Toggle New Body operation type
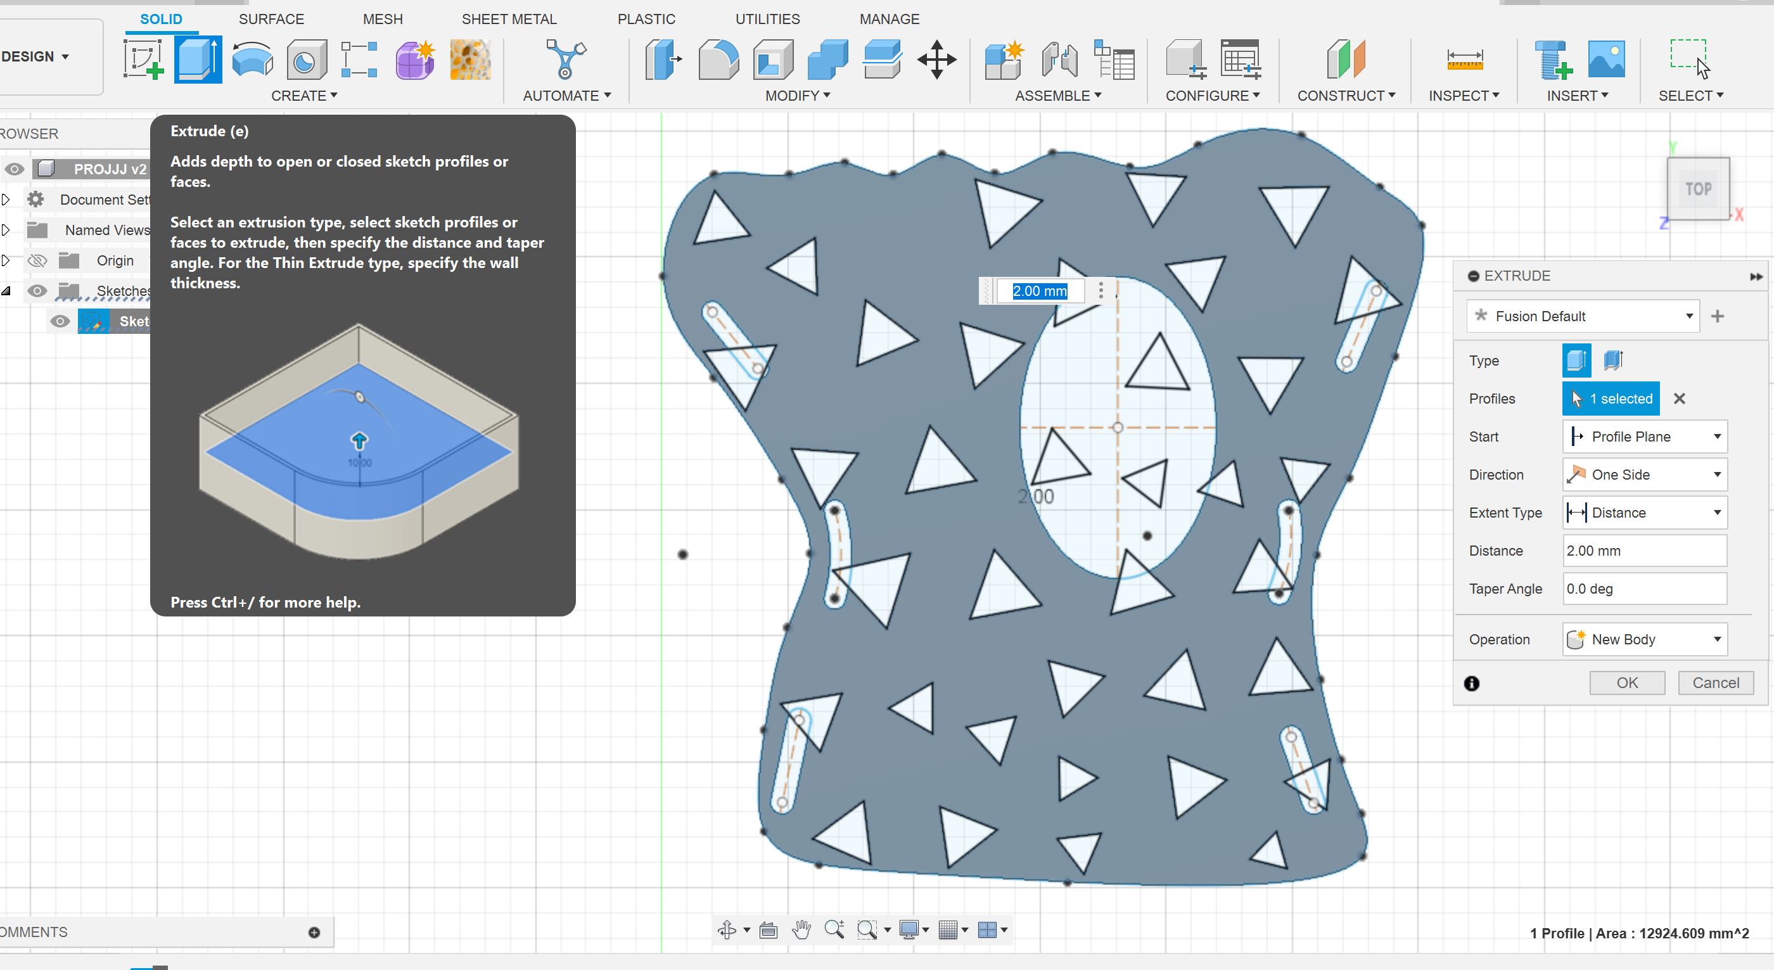The image size is (1774, 970). [1643, 639]
